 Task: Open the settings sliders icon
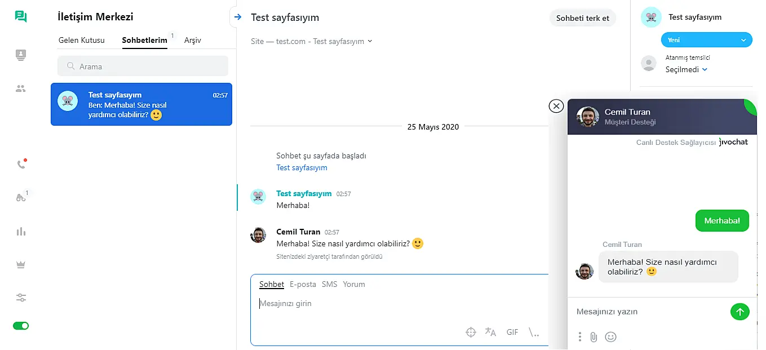point(21,298)
